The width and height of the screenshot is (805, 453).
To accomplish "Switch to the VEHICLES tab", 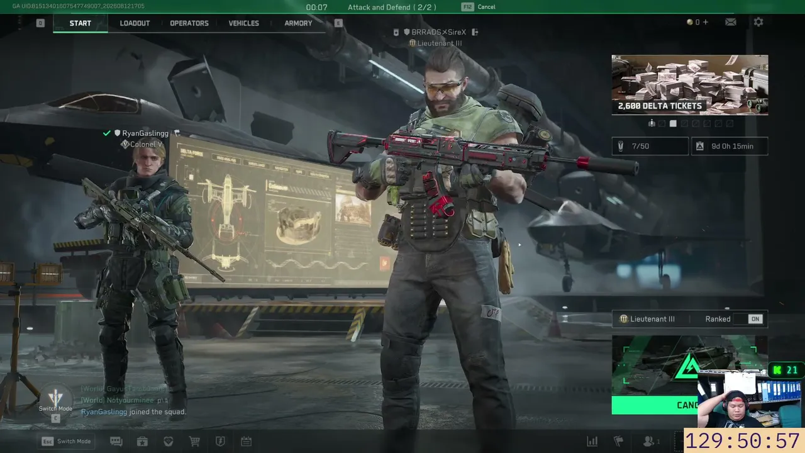I will (x=243, y=23).
